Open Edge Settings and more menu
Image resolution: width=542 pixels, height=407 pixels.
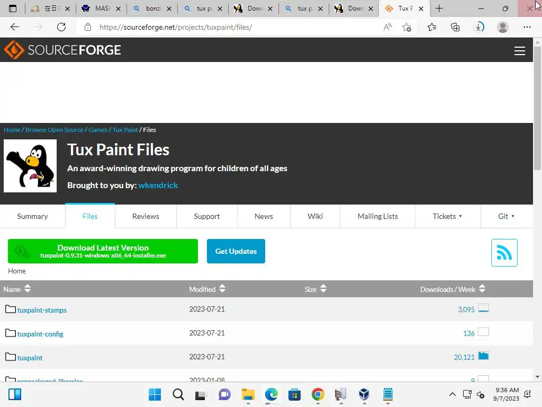click(x=527, y=27)
